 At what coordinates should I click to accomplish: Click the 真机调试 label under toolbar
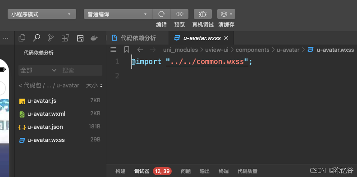203,25
